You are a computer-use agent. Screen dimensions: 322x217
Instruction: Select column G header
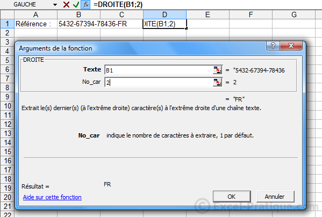coord(294,15)
